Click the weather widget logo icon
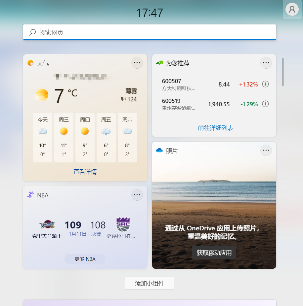 30,63
